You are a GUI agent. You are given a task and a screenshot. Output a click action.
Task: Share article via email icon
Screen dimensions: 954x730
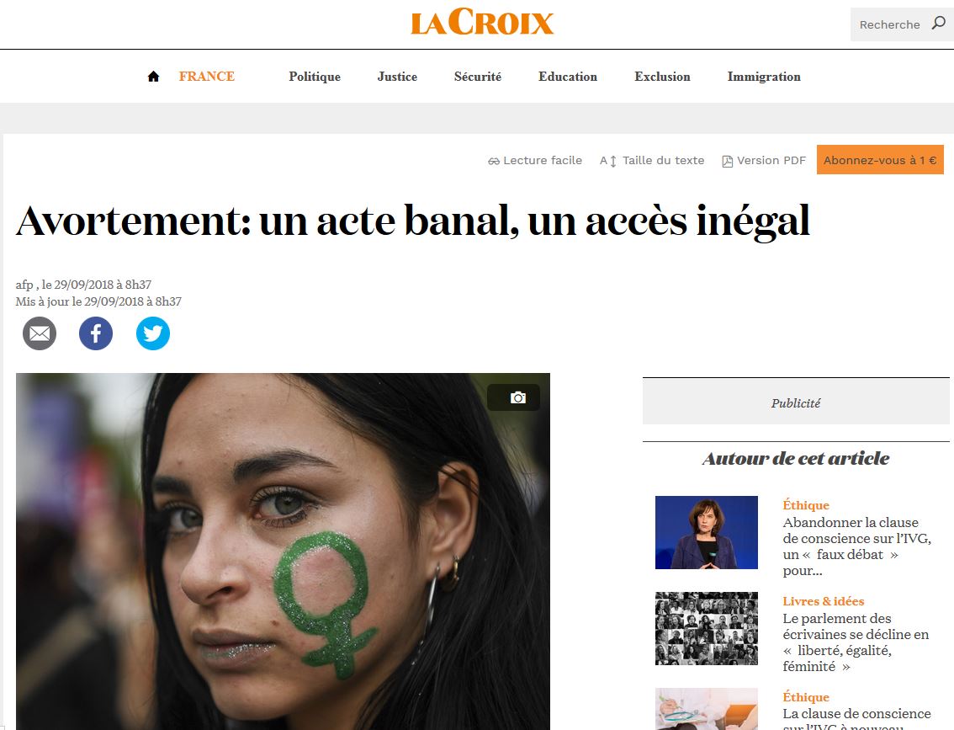point(40,333)
